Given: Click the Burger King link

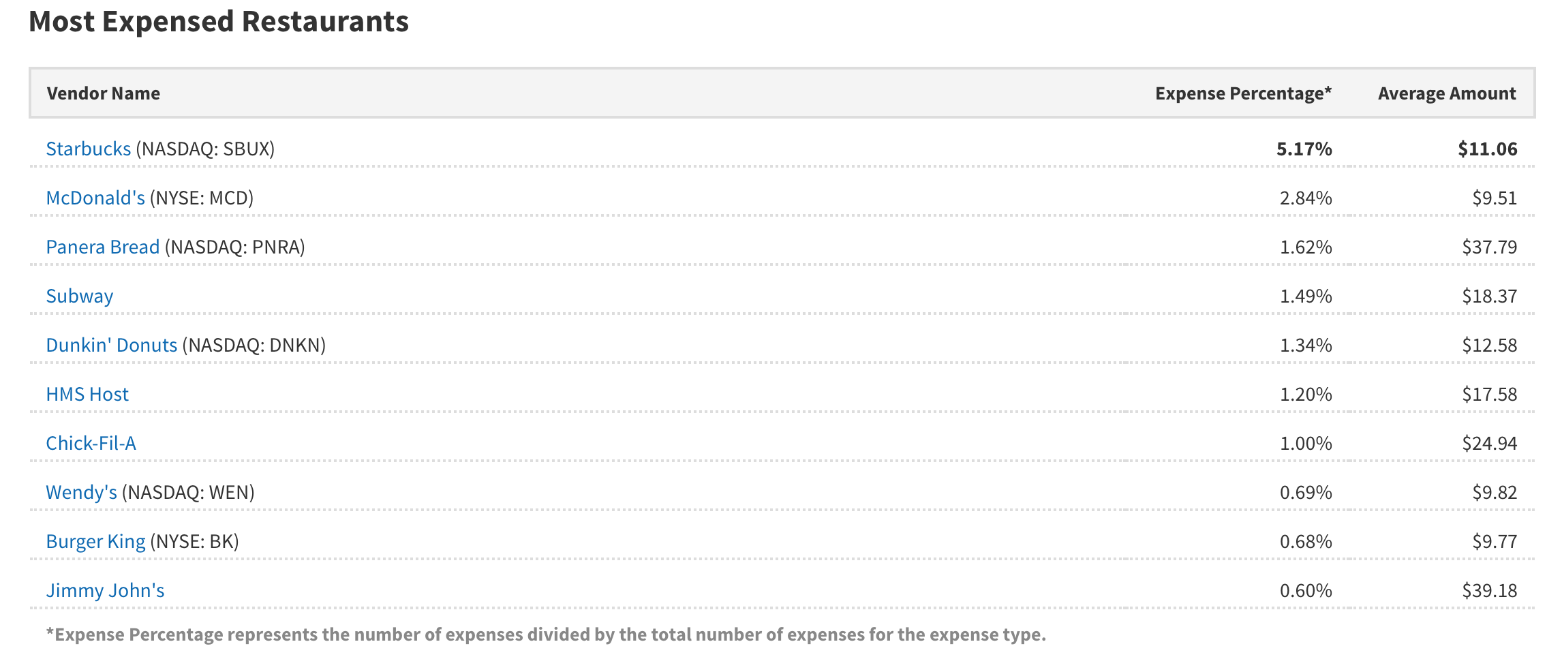Looking at the screenshot, I should [x=95, y=542].
